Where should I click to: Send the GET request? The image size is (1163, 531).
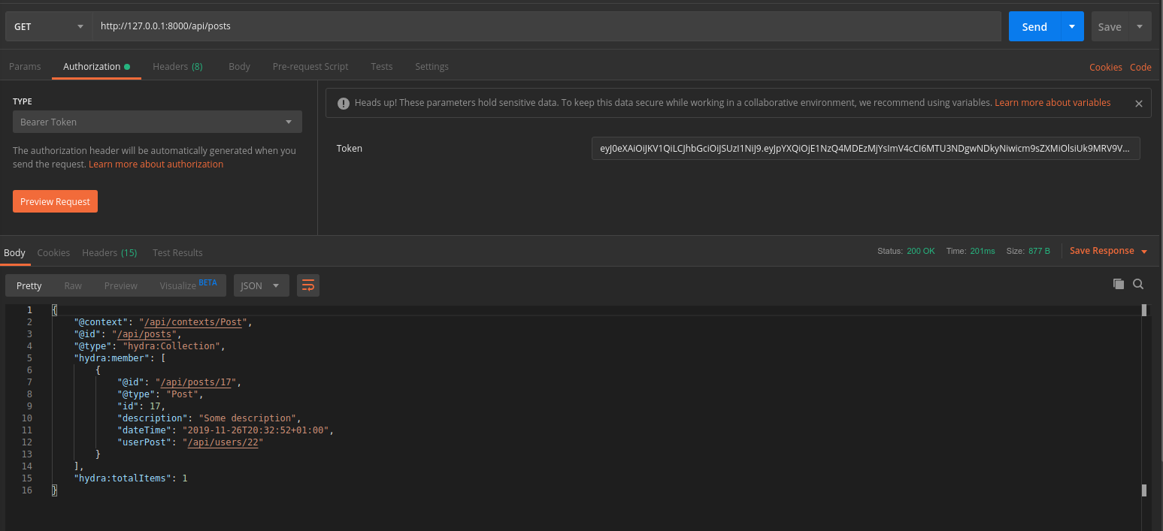[x=1034, y=26]
